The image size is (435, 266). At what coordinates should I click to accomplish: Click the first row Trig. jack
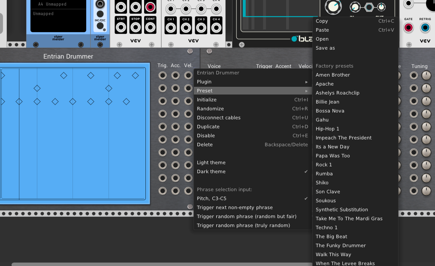click(163, 75)
